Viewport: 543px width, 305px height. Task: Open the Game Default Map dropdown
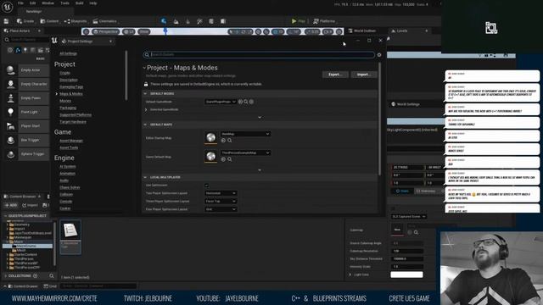tap(245, 152)
